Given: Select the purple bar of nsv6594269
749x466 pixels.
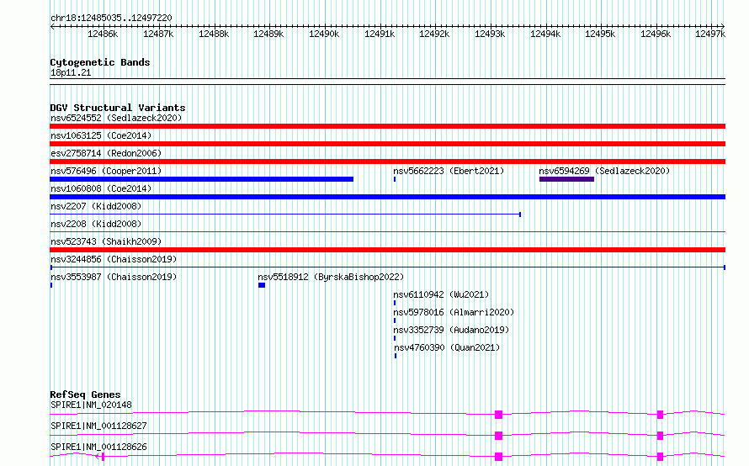Looking at the screenshot, I should [566, 179].
